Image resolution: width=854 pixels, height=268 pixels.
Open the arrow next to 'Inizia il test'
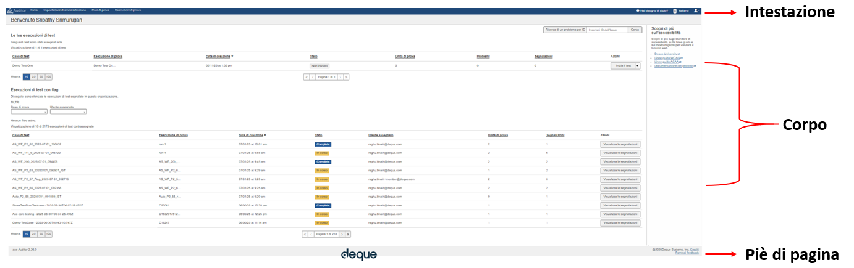[637, 65]
